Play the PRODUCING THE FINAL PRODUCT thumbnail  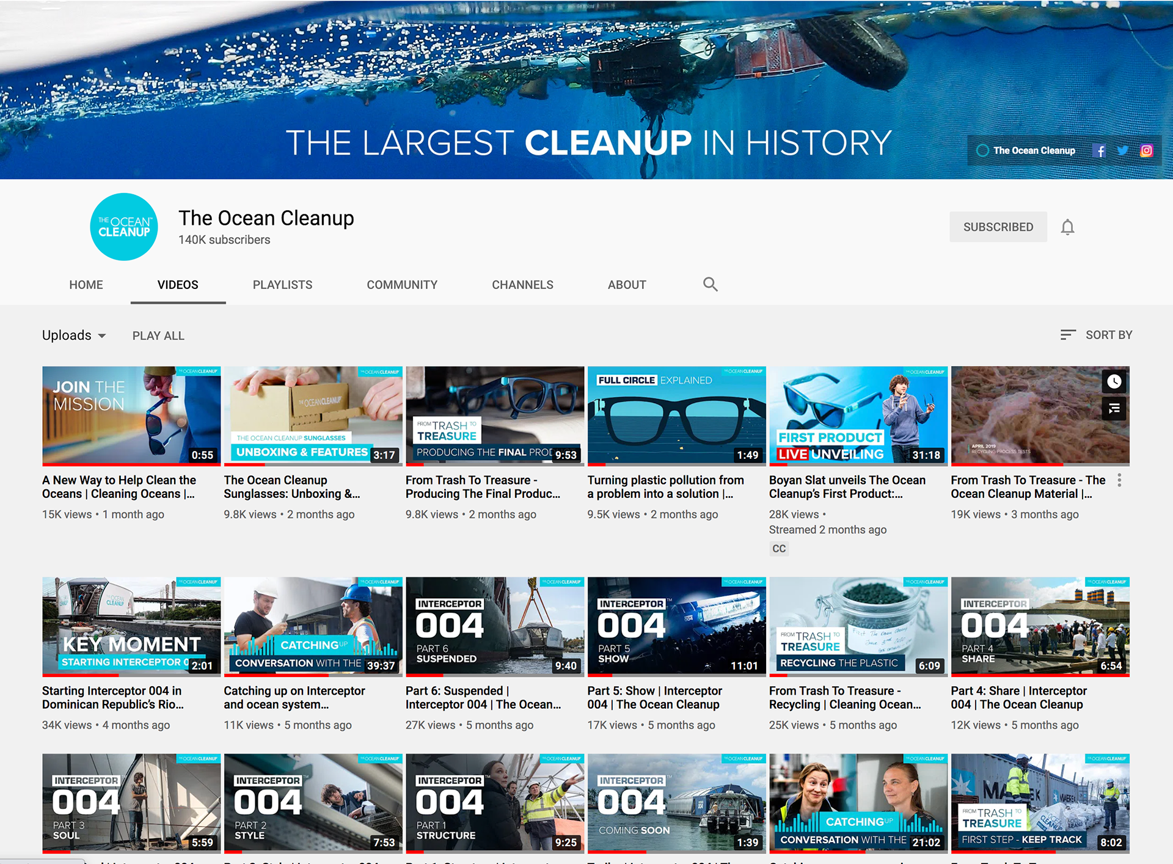[495, 416]
